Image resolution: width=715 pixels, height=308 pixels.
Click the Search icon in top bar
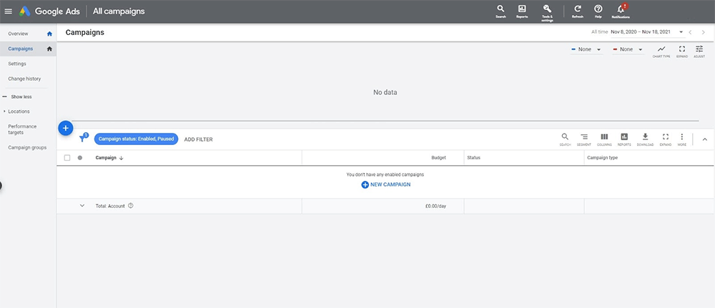pos(500,10)
